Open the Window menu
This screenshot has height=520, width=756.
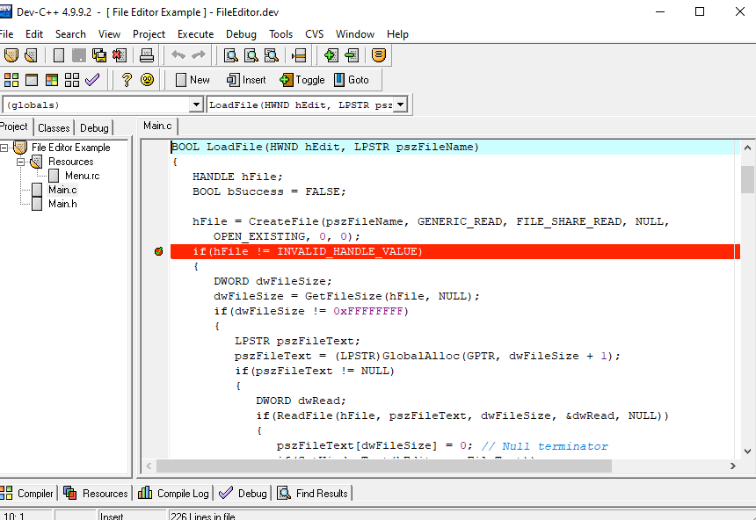pyautogui.click(x=355, y=34)
